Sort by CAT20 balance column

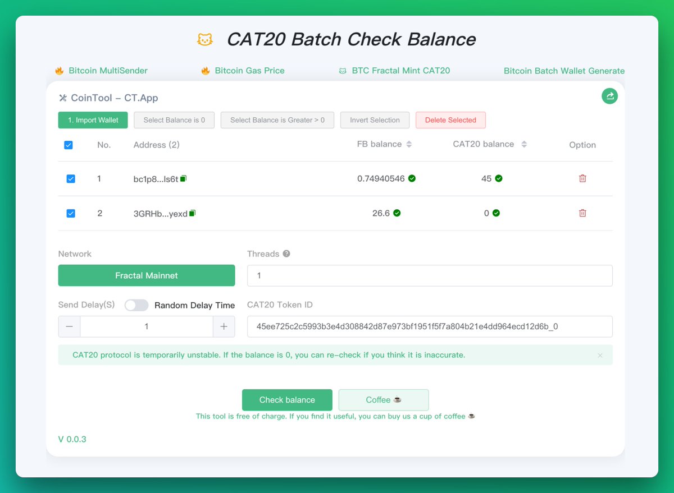(524, 144)
